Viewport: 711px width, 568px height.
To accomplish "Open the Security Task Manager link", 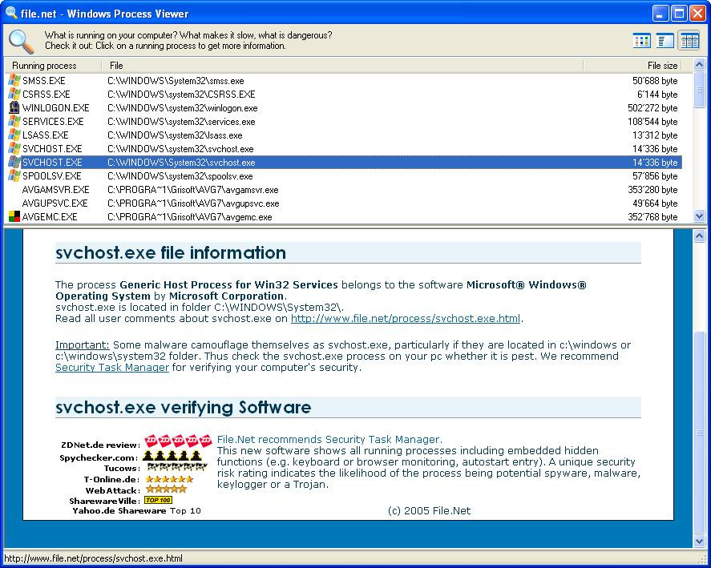I will tap(112, 368).
